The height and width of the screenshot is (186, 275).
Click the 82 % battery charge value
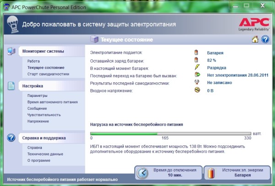[211, 60]
